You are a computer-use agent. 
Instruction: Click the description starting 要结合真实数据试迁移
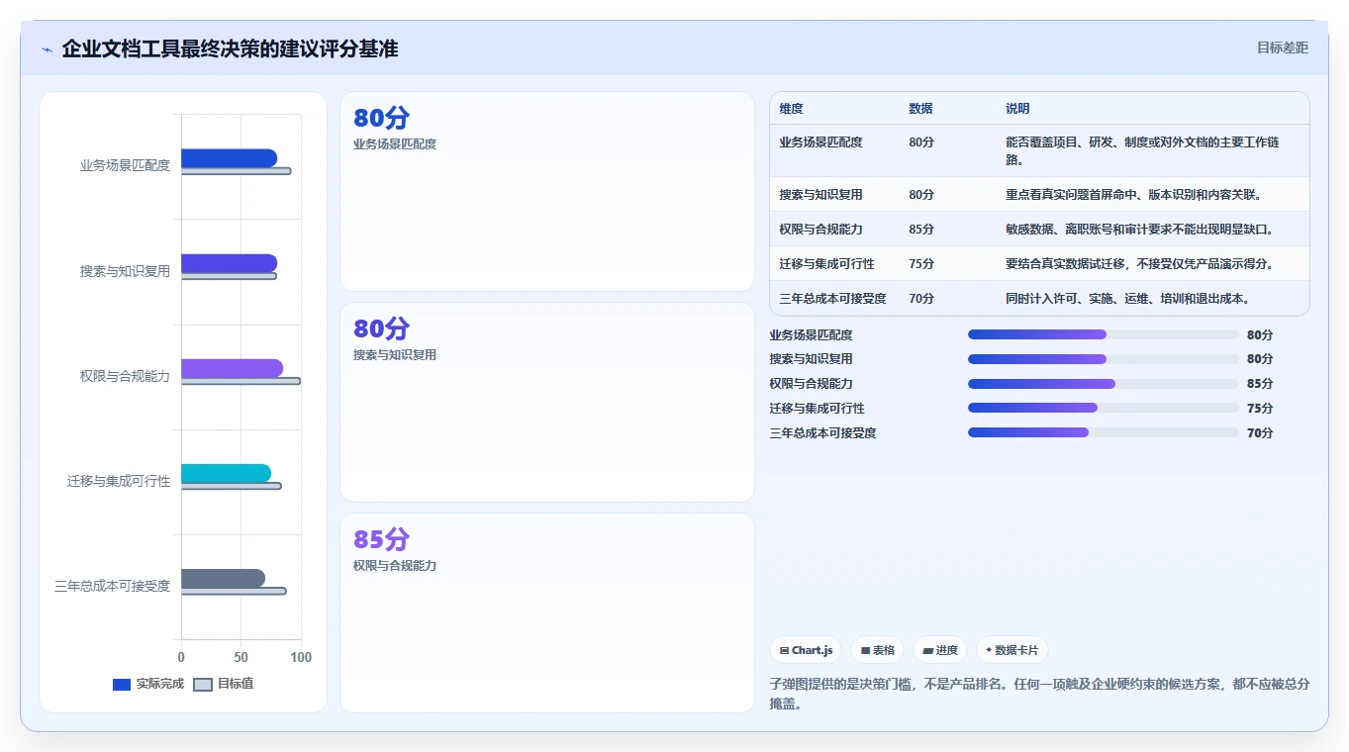pyautogui.click(x=1139, y=264)
